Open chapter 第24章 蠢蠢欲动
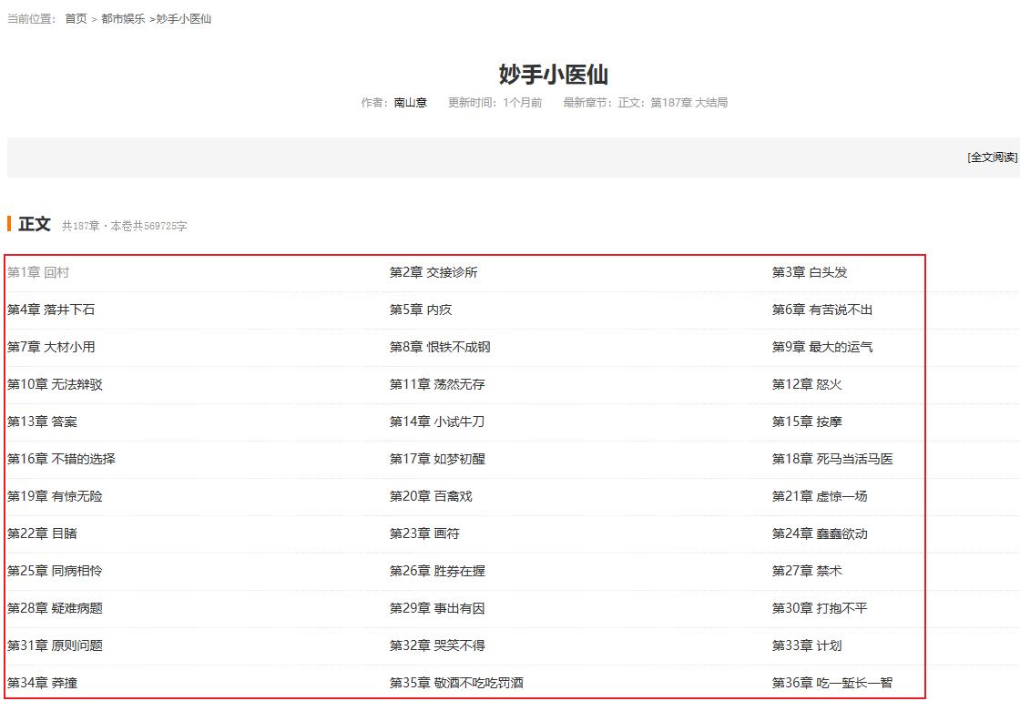 pyautogui.click(x=820, y=533)
